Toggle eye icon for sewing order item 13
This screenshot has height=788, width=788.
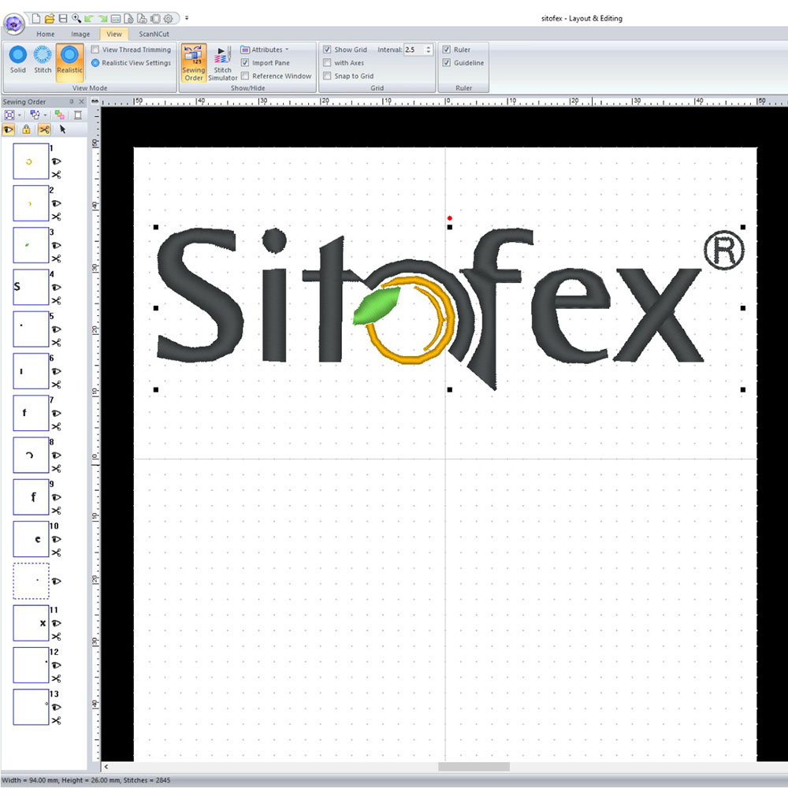pyautogui.click(x=56, y=707)
